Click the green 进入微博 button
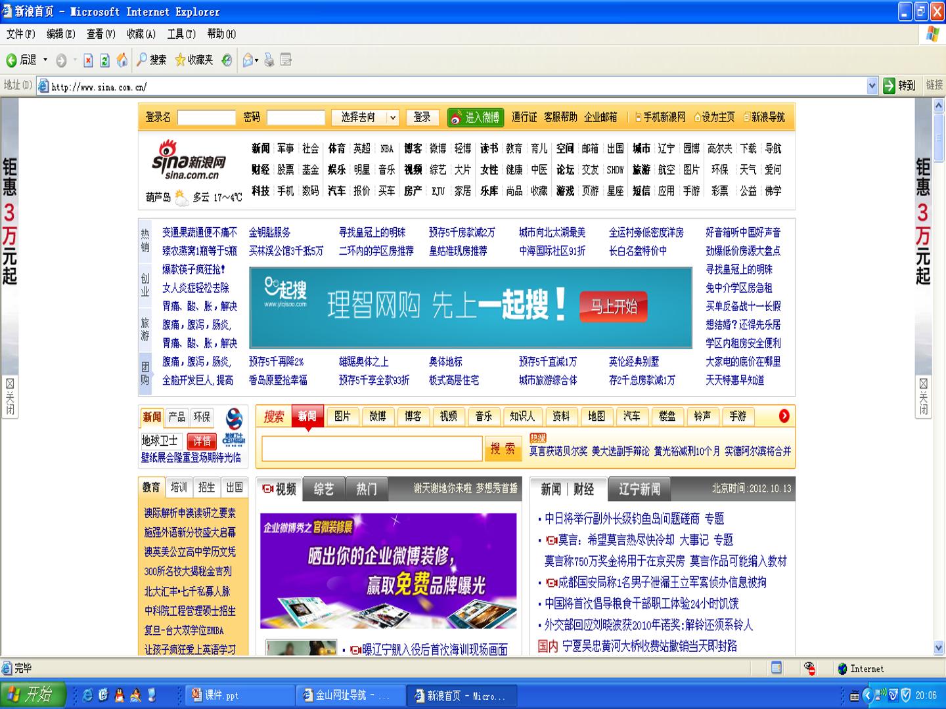The image size is (946, 709). (x=476, y=118)
